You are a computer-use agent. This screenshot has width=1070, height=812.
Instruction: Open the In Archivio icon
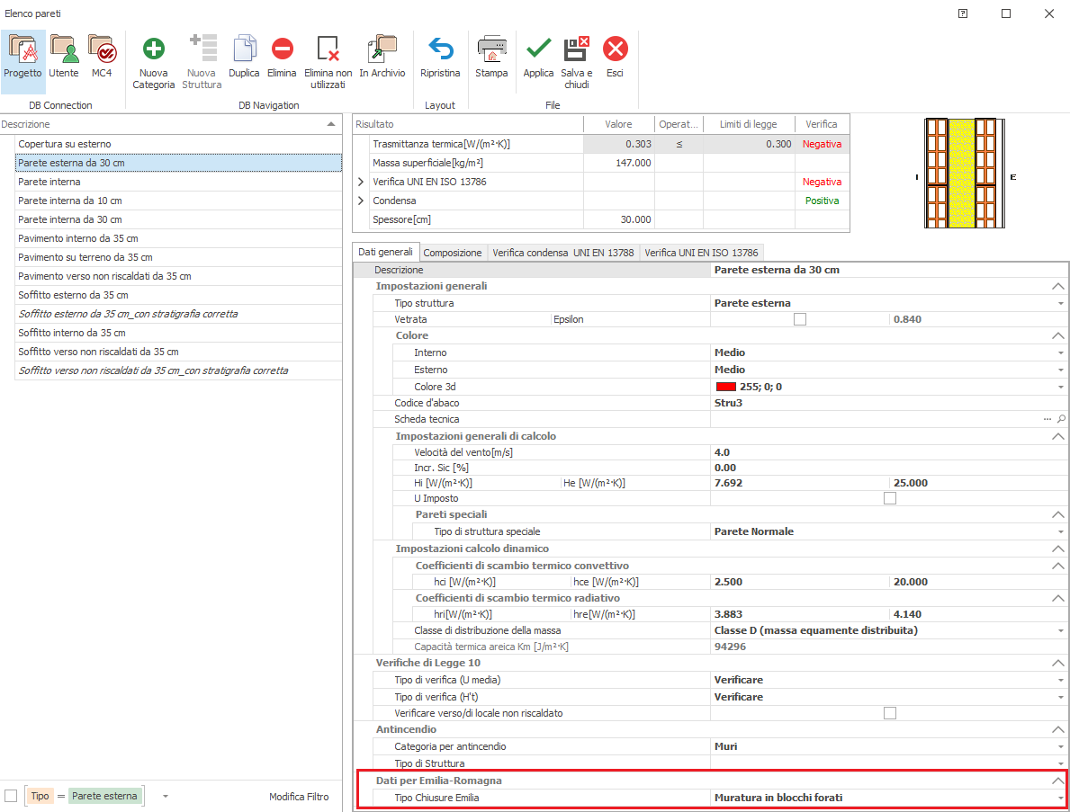click(x=382, y=50)
